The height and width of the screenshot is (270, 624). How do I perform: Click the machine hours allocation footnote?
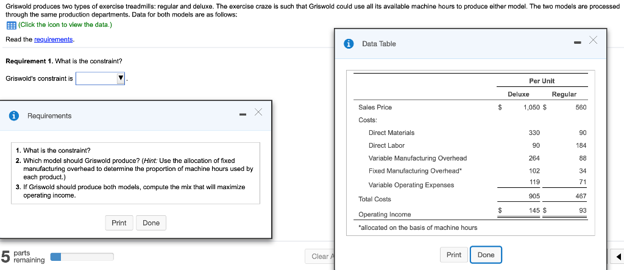coord(418,227)
